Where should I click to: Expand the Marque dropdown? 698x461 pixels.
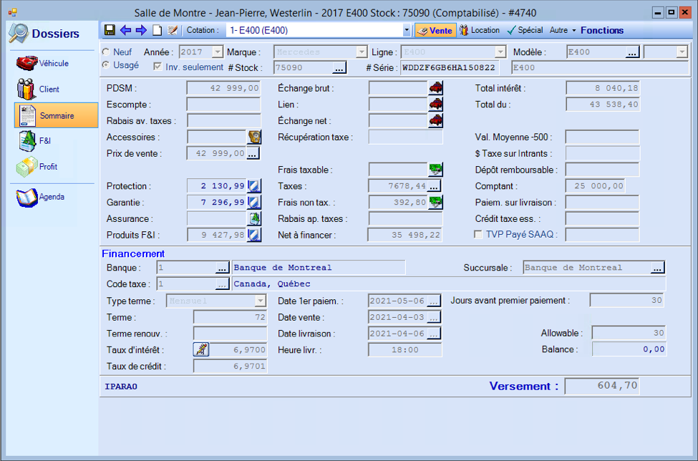362,52
